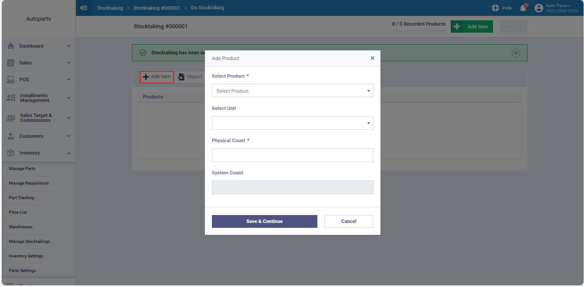Cancel the Add Product dialog

pos(349,221)
